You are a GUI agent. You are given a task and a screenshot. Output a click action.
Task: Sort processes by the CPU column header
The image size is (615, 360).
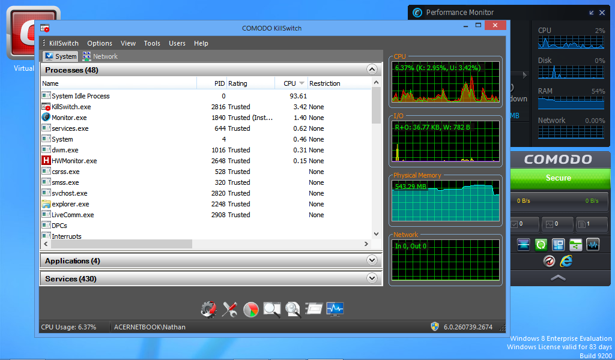click(x=290, y=83)
